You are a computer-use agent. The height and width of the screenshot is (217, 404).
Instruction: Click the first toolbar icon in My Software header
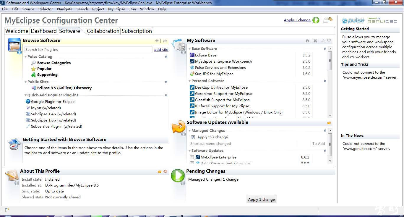point(307,41)
